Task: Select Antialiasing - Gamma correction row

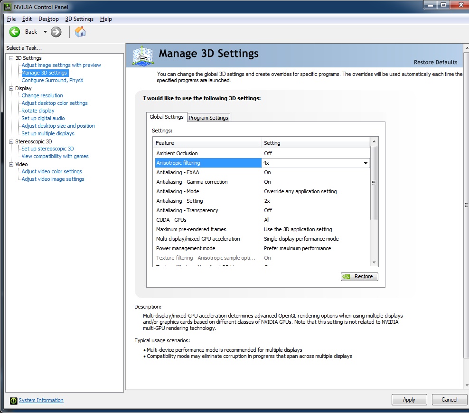Action: [x=263, y=182]
